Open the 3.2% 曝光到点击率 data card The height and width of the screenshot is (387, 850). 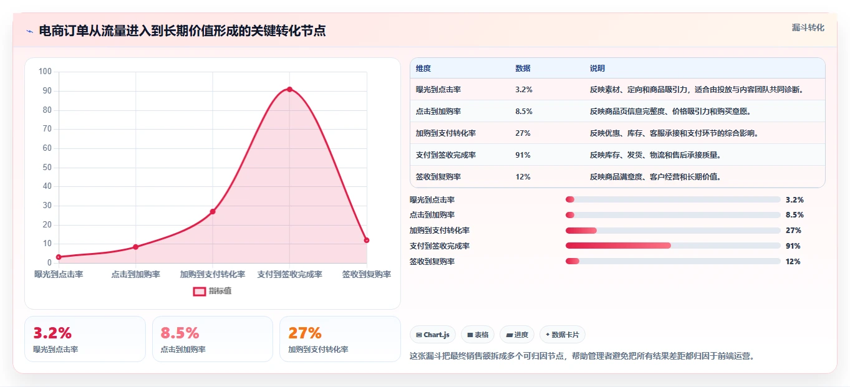pyautogui.click(x=85, y=339)
